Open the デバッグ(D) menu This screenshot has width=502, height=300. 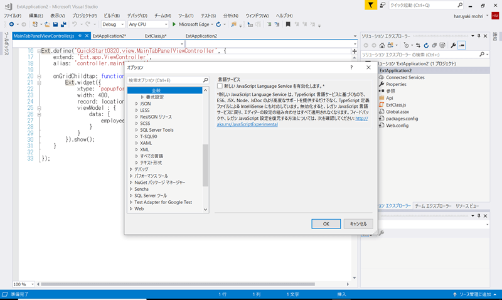137,15
